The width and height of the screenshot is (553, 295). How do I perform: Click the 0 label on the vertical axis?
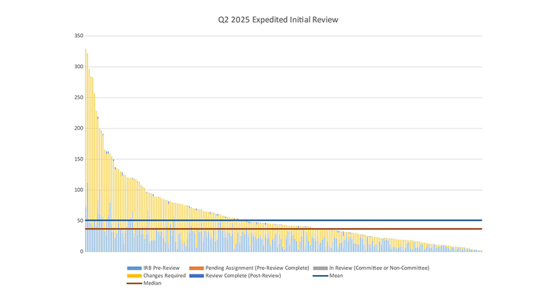pyautogui.click(x=80, y=251)
